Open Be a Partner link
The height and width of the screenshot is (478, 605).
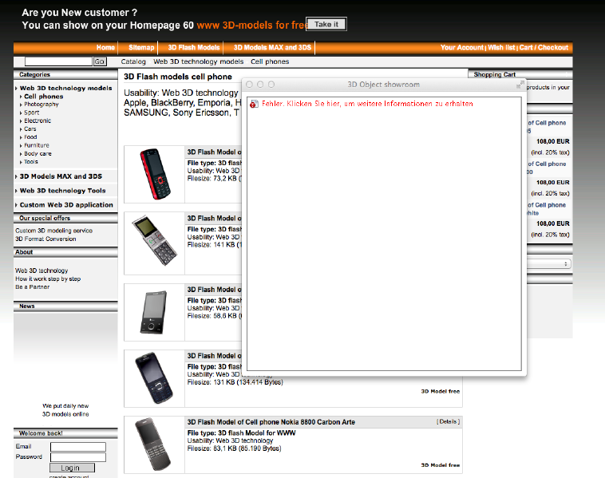33,287
